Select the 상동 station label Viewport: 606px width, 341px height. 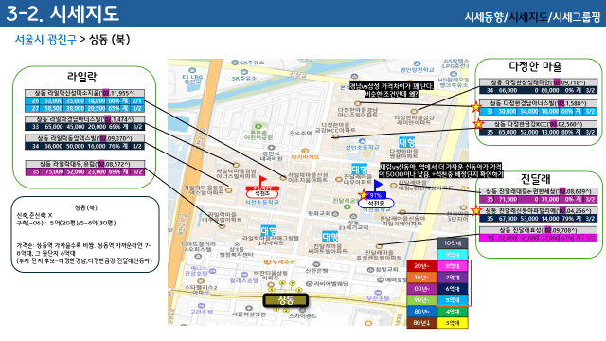point(286,300)
